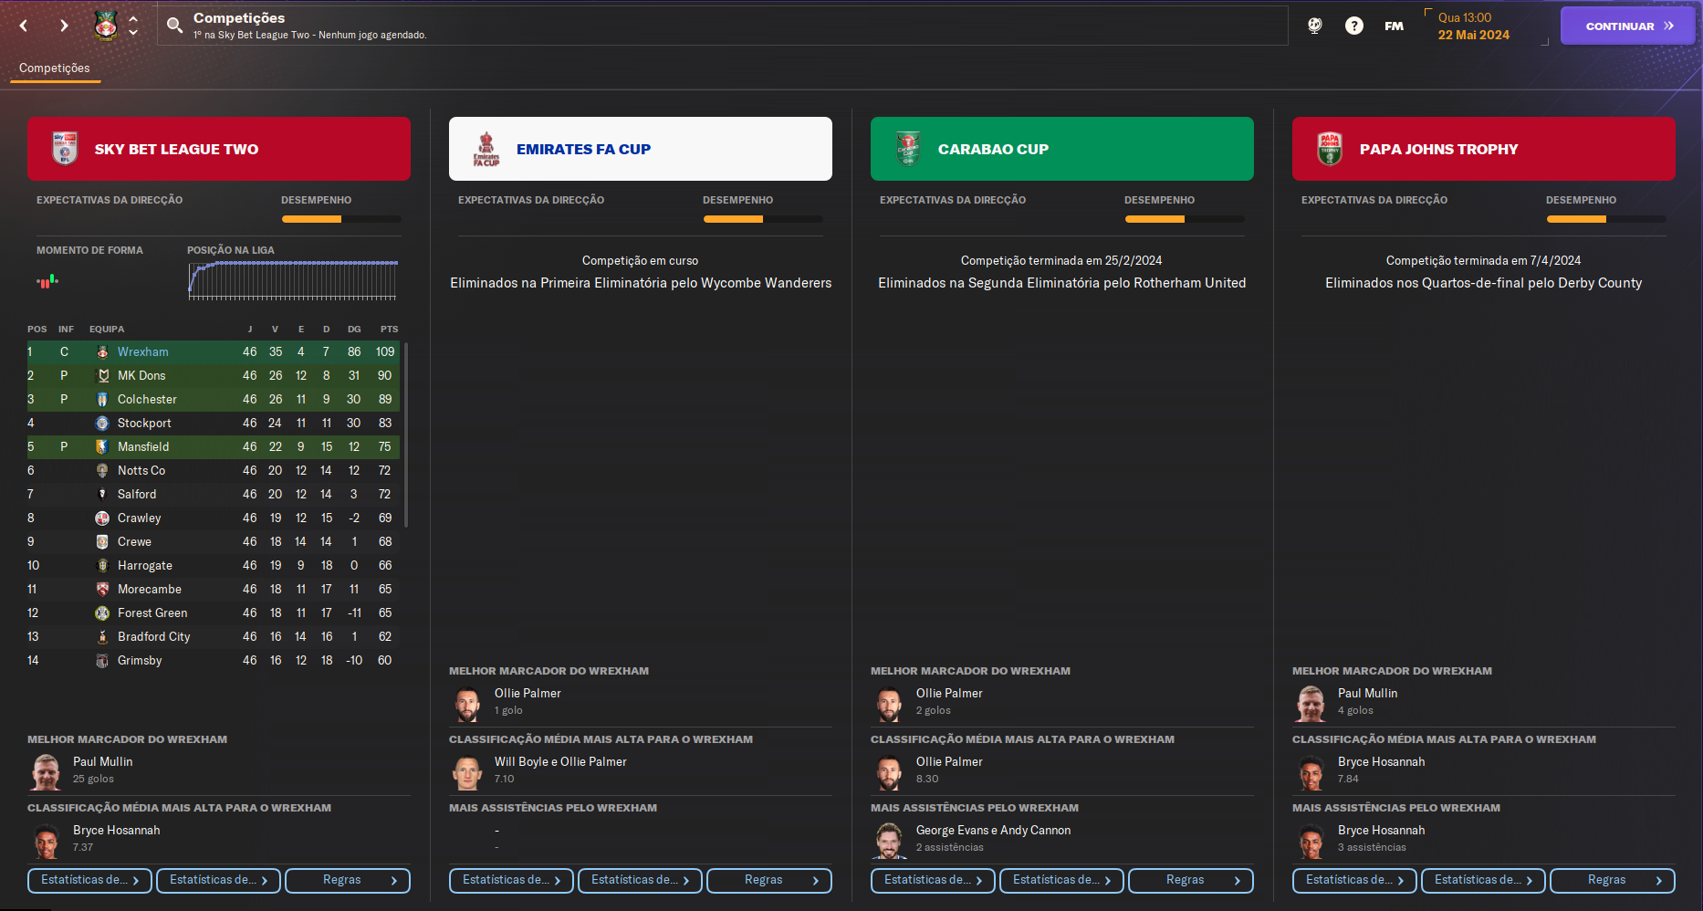Click the Sky Bet League Two logo
This screenshot has height=911, width=1703.
click(65, 149)
